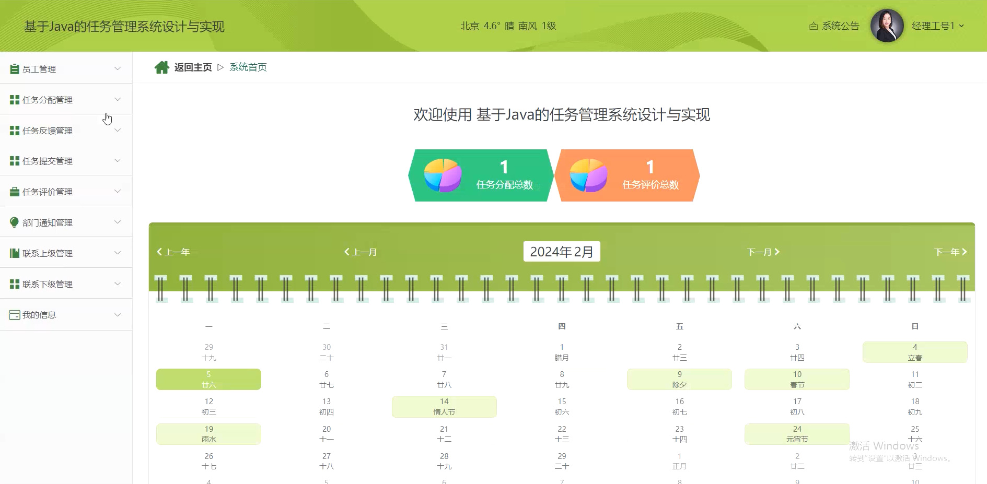Expand the 部门通知管理 menu chevron
Screen dimensions: 987x484
pos(118,222)
